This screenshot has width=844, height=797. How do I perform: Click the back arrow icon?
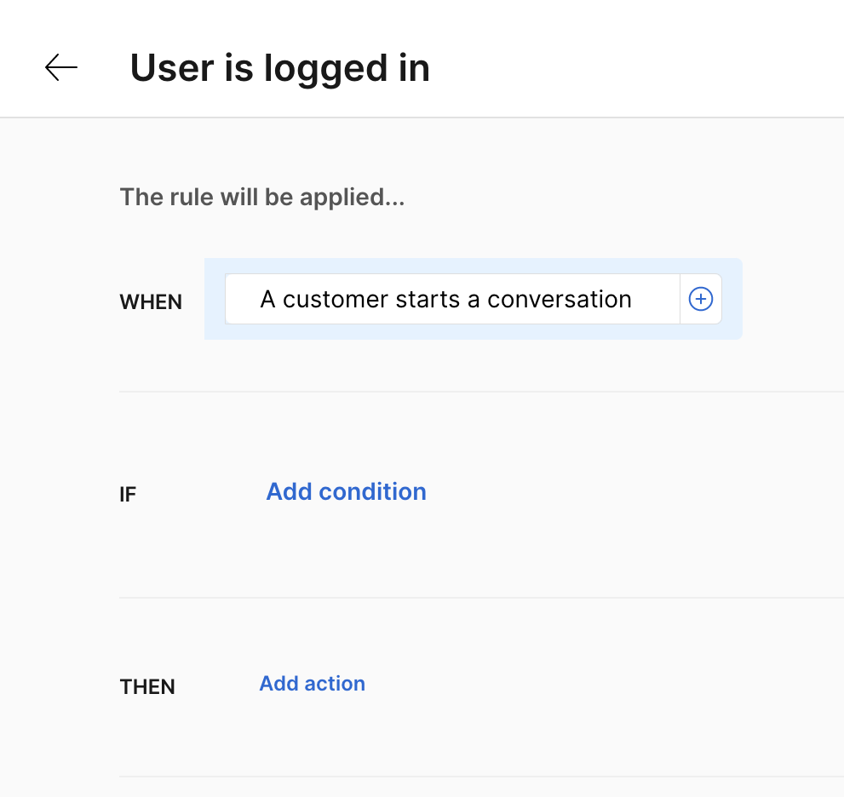tap(61, 67)
